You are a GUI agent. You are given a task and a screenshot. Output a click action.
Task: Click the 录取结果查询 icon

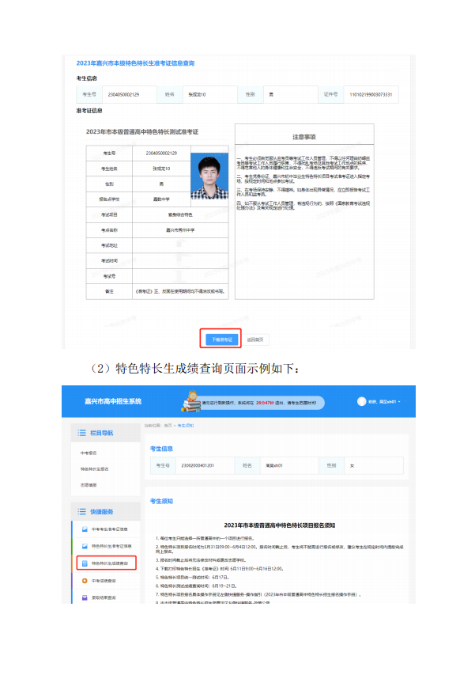click(84, 598)
